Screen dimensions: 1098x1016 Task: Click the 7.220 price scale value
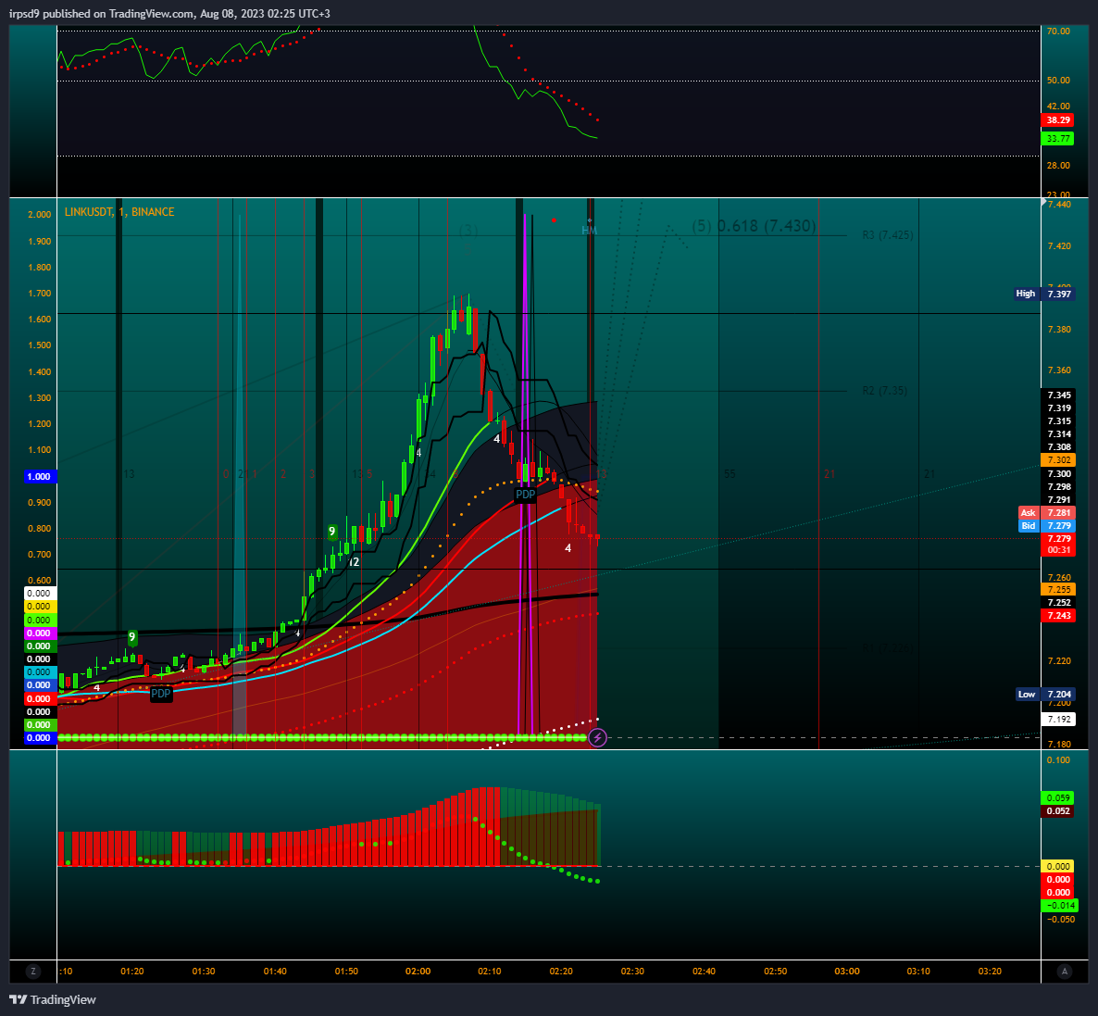pyautogui.click(x=1059, y=660)
